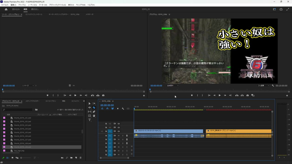Expand the overflow panel tabs chevron in Project panel
Image resolution: width=292 pixels, height=164 pixels.
coord(84,101)
